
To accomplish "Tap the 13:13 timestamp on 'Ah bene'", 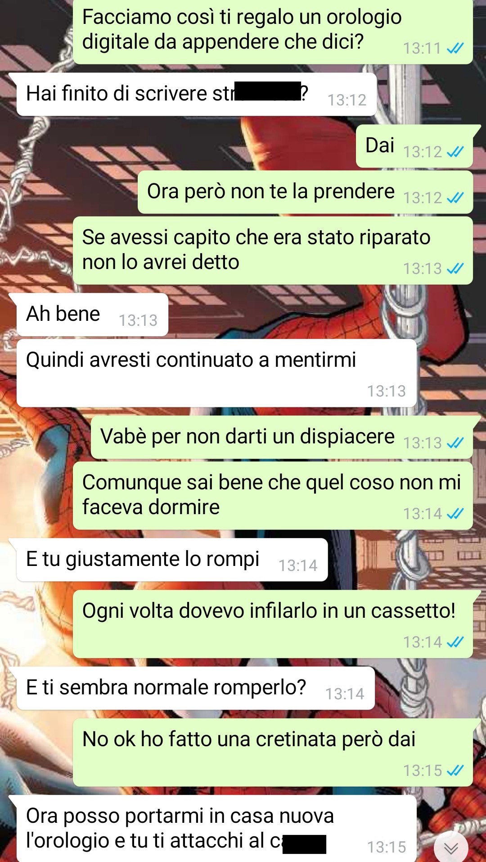I will coord(138,320).
